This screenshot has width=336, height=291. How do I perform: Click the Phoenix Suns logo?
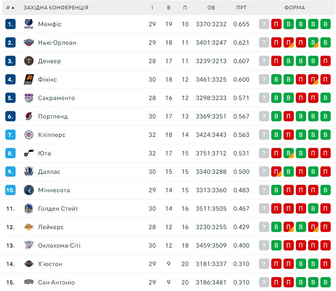point(29,79)
